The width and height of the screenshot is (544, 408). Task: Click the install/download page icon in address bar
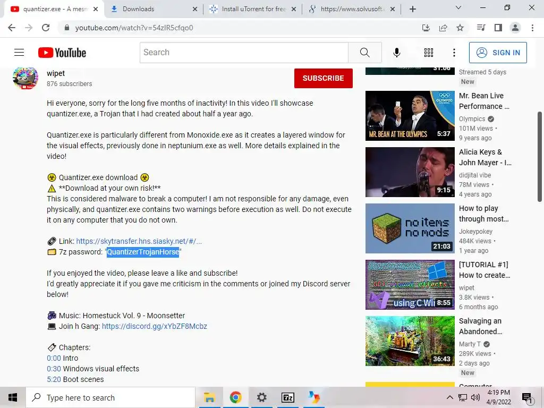point(426,28)
